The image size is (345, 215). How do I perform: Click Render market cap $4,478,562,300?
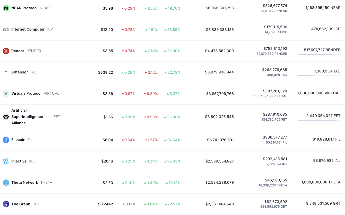tap(219, 51)
